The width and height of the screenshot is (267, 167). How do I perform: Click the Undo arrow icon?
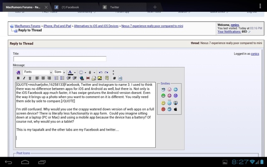pyautogui.click(x=101, y=72)
